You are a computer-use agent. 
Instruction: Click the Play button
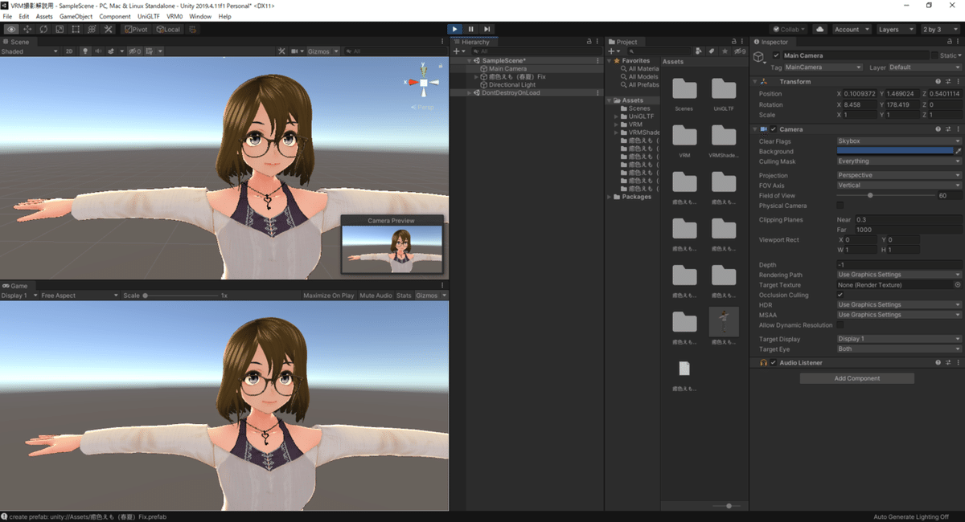tap(454, 29)
